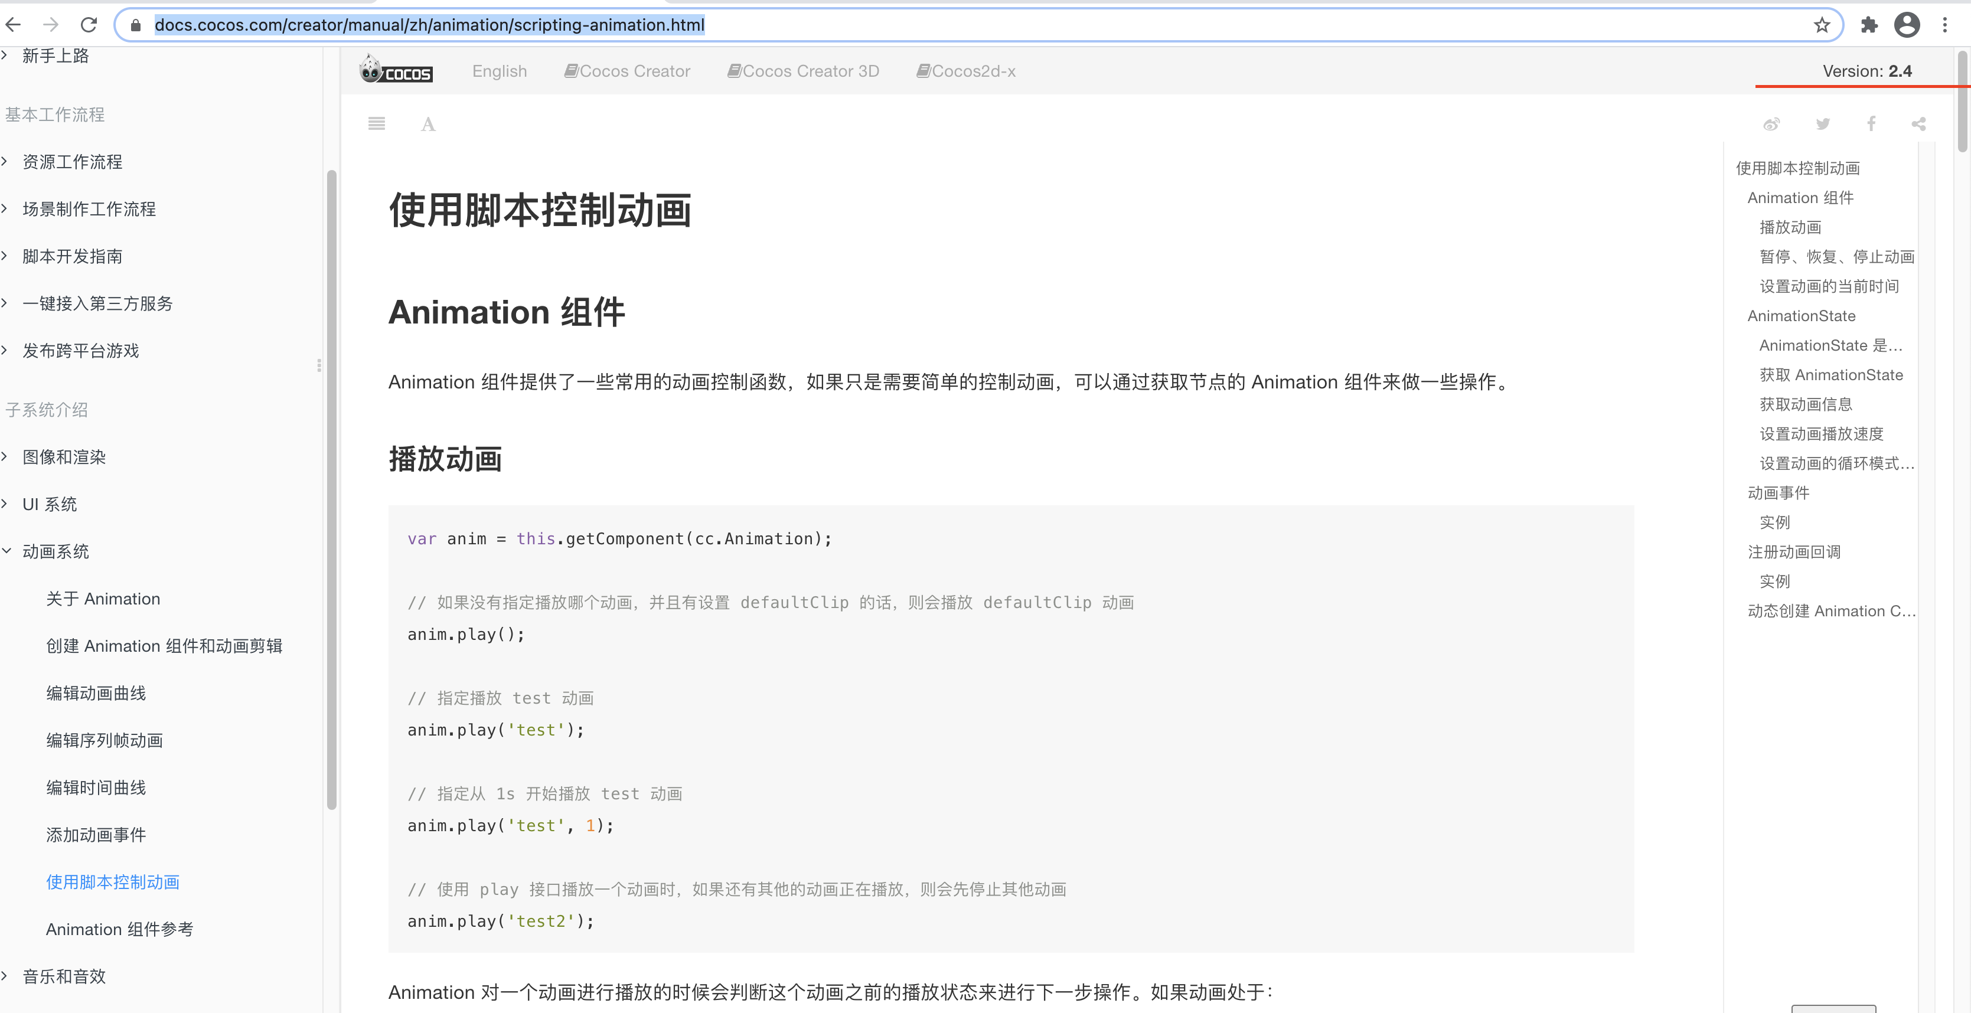Open font settings with the A icon

(428, 124)
